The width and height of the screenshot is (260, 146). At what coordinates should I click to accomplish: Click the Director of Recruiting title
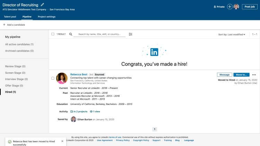(20, 5)
